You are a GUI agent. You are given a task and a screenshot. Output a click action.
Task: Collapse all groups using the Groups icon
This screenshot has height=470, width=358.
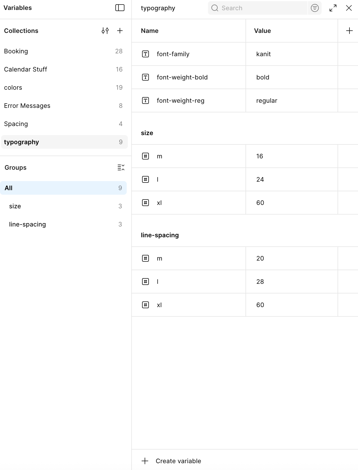tap(121, 167)
